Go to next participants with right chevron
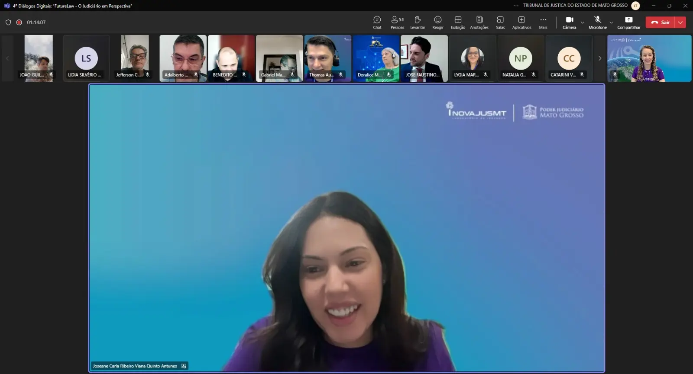The height and width of the screenshot is (374, 693). tap(600, 58)
